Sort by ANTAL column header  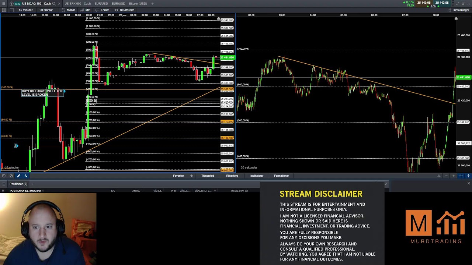tap(136, 191)
